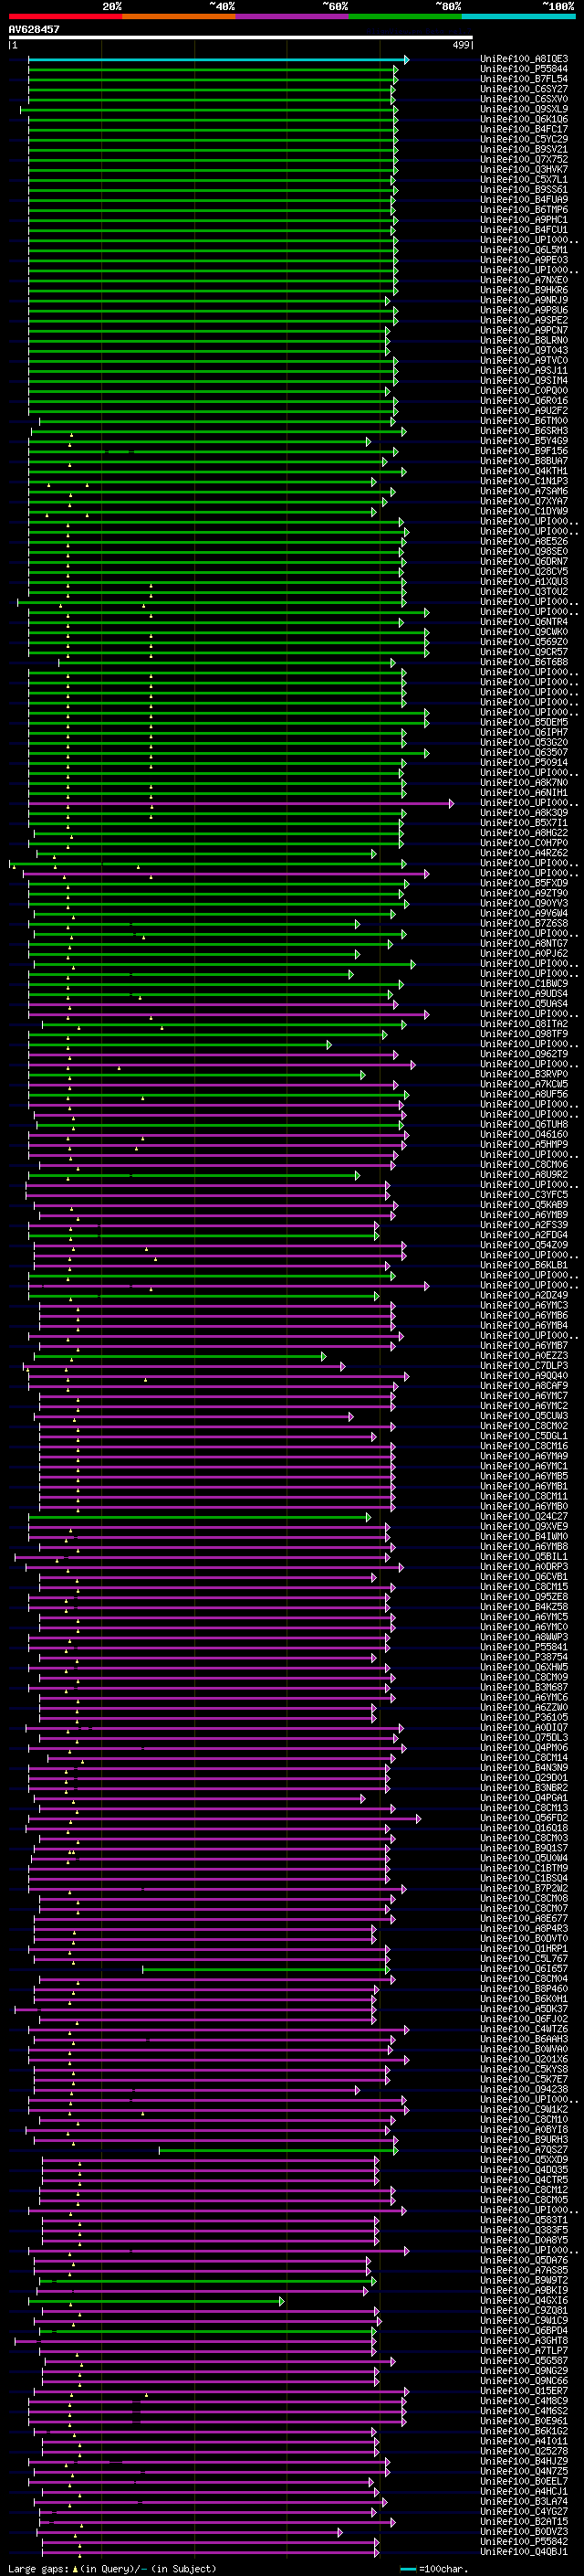The width and height of the screenshot is (584, 2576).
Task: Open entry UniRef100_A1XQU3
Action: tap(524, 581)
